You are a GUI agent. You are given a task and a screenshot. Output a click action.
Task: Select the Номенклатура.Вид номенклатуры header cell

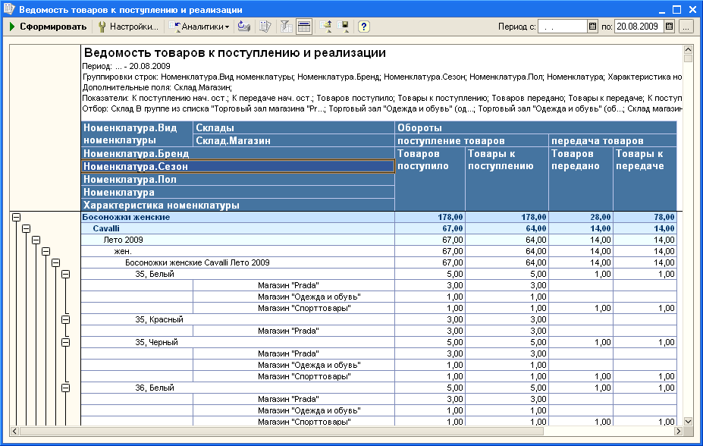137,134
